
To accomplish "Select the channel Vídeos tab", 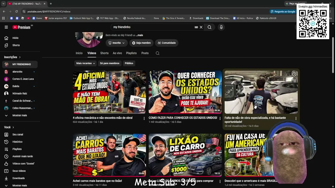I will (92, 53).
